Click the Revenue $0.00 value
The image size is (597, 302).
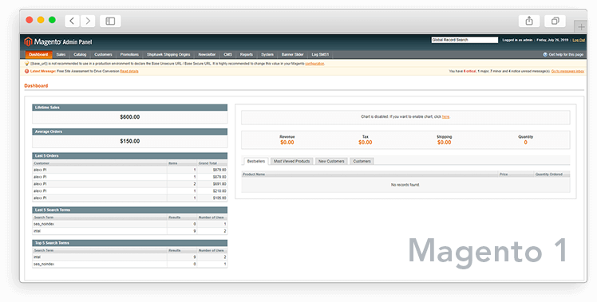[x=287, y=143]
